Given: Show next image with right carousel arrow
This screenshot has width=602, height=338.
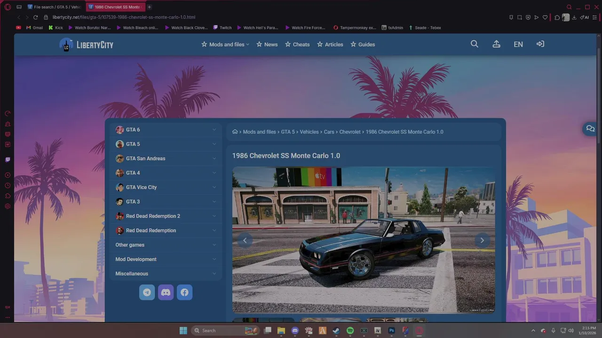Looking at the screenshot, I should [482, 240].
